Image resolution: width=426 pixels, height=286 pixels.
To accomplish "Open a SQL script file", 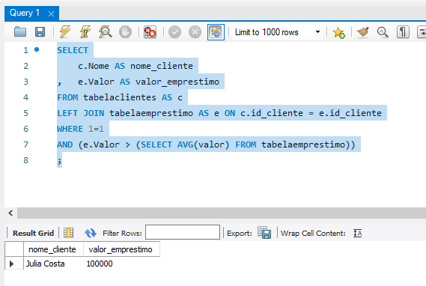I will click(x=20, y=32).
